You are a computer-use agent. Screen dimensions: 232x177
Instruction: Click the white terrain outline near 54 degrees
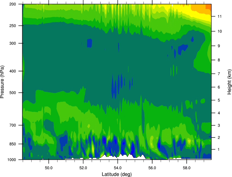coord(123,157)
